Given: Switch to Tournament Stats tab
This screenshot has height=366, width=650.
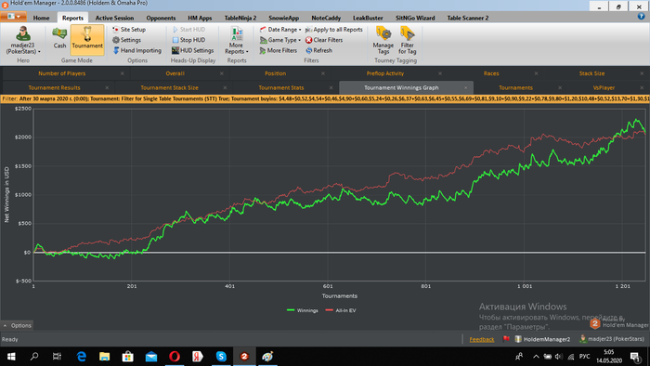Looking at the screenshot, I should (x=281, y=88).
